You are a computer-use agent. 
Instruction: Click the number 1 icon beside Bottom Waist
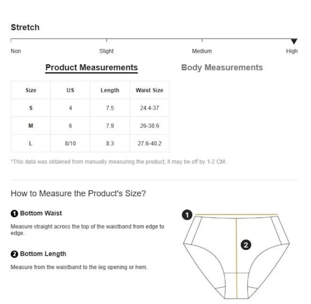(14, 214)
